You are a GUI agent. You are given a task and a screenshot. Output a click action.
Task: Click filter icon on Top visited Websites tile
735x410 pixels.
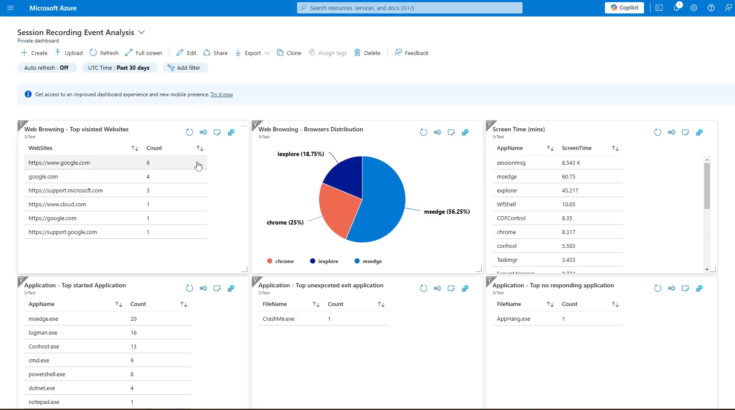[22, 124]
